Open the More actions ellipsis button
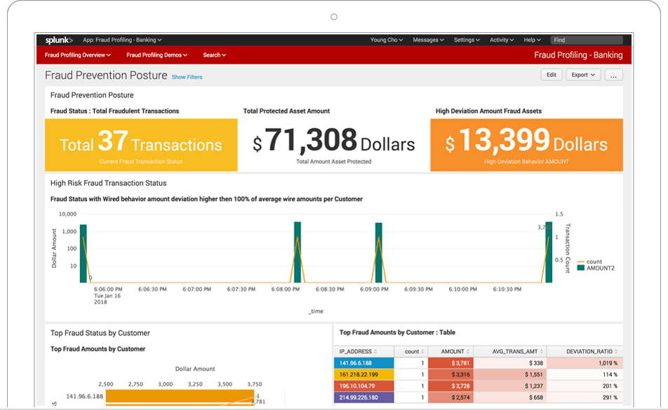Viewport: 668px width, 410px height. [613, 74]
